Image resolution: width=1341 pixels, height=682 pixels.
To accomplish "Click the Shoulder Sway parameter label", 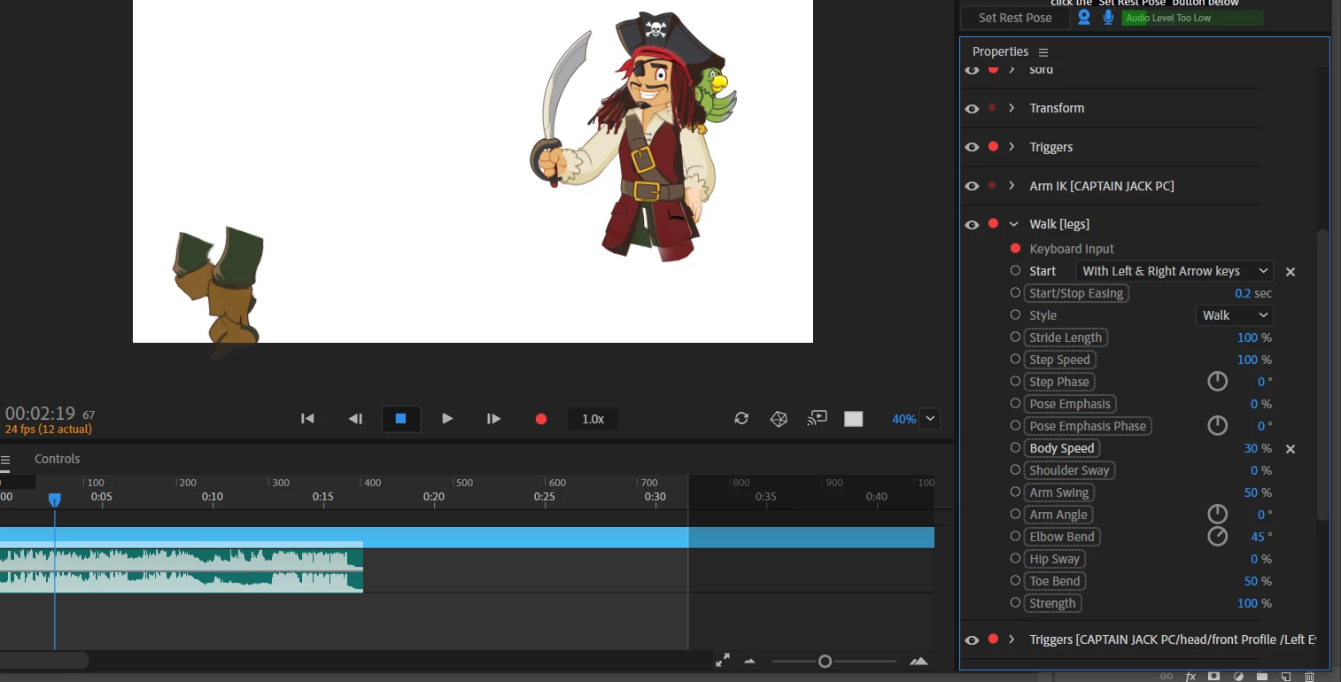I will pyautogui.click(x=1069, y=470).
